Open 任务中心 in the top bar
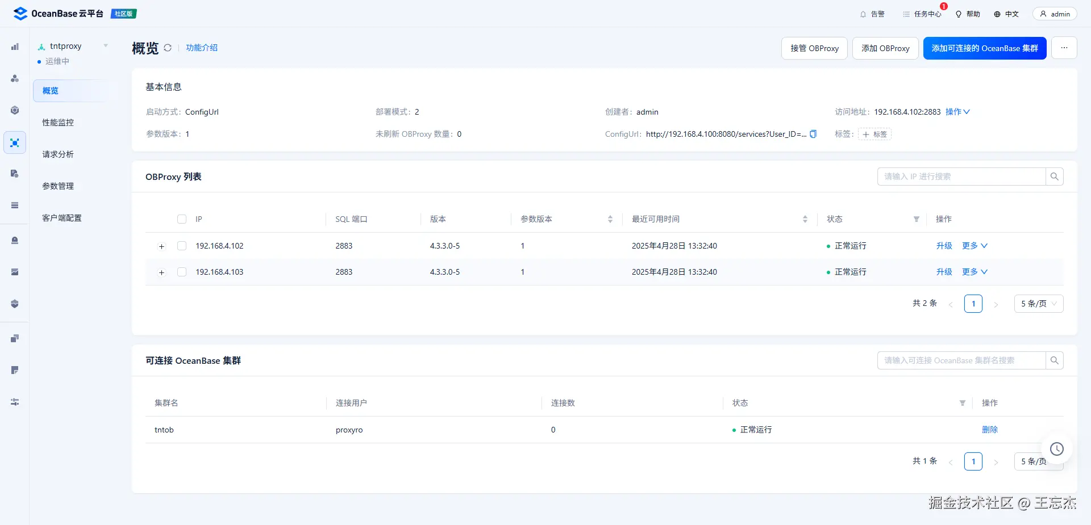Screen dimensions: 1091x525 (x=922, y=14)
